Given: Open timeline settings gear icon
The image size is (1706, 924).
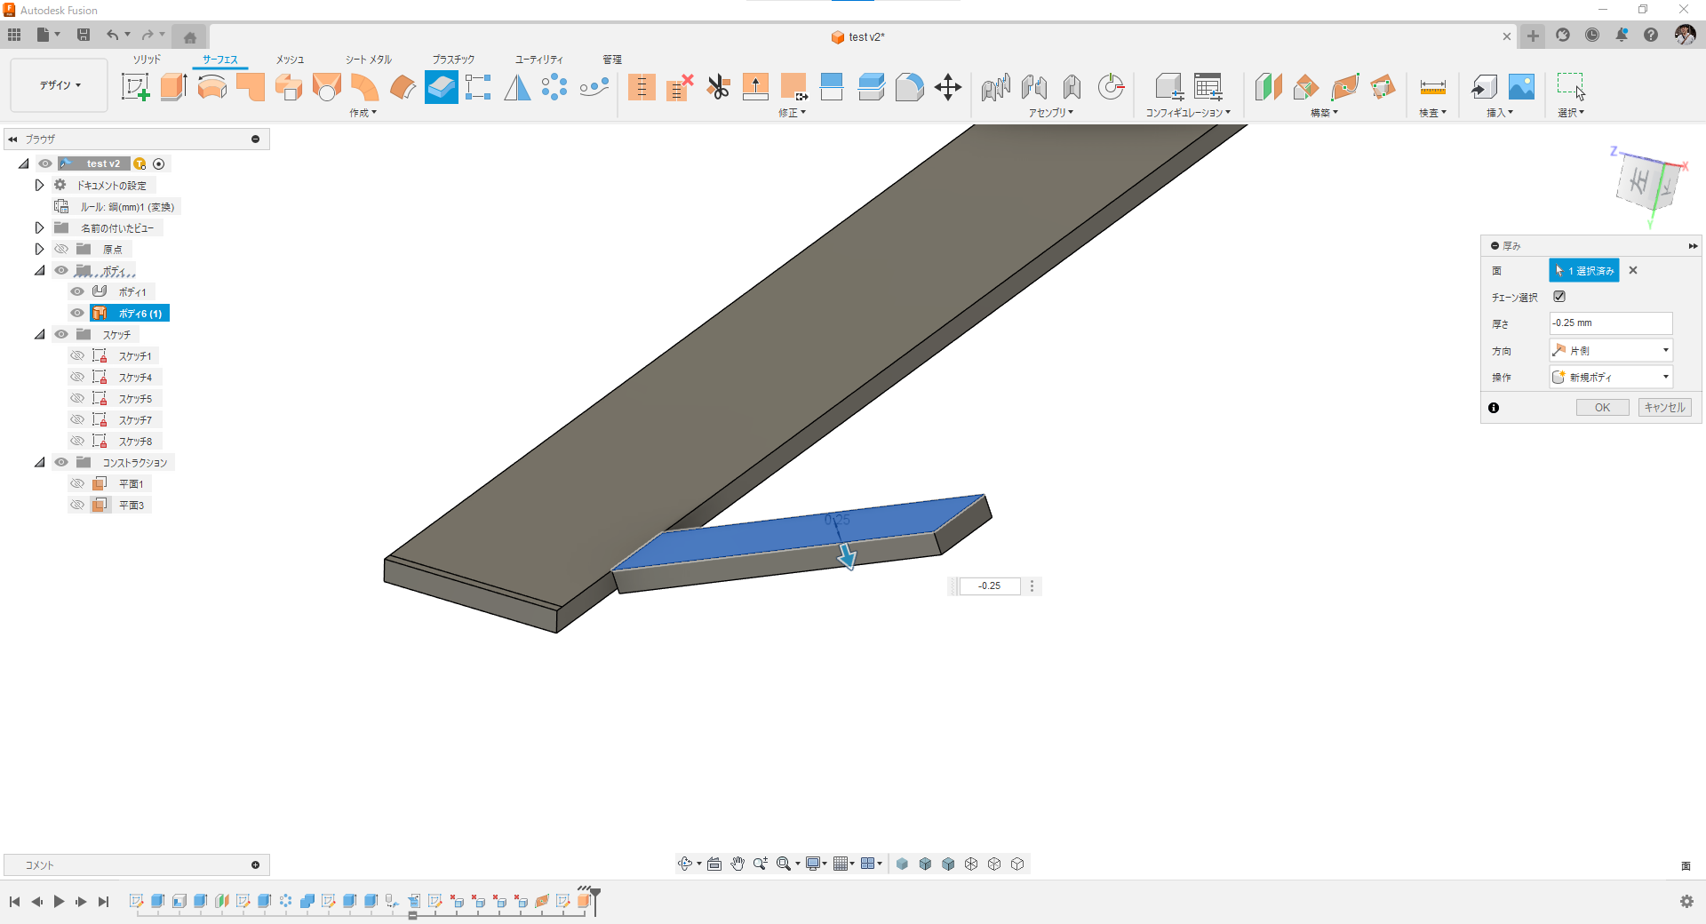Looking at the screenshot, I should (x=1686, y=902).
